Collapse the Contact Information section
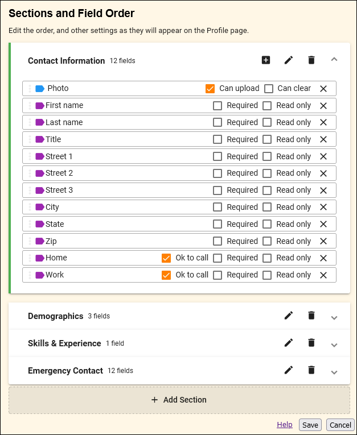This screenshot has width=357, height=435. click(334, 60)
